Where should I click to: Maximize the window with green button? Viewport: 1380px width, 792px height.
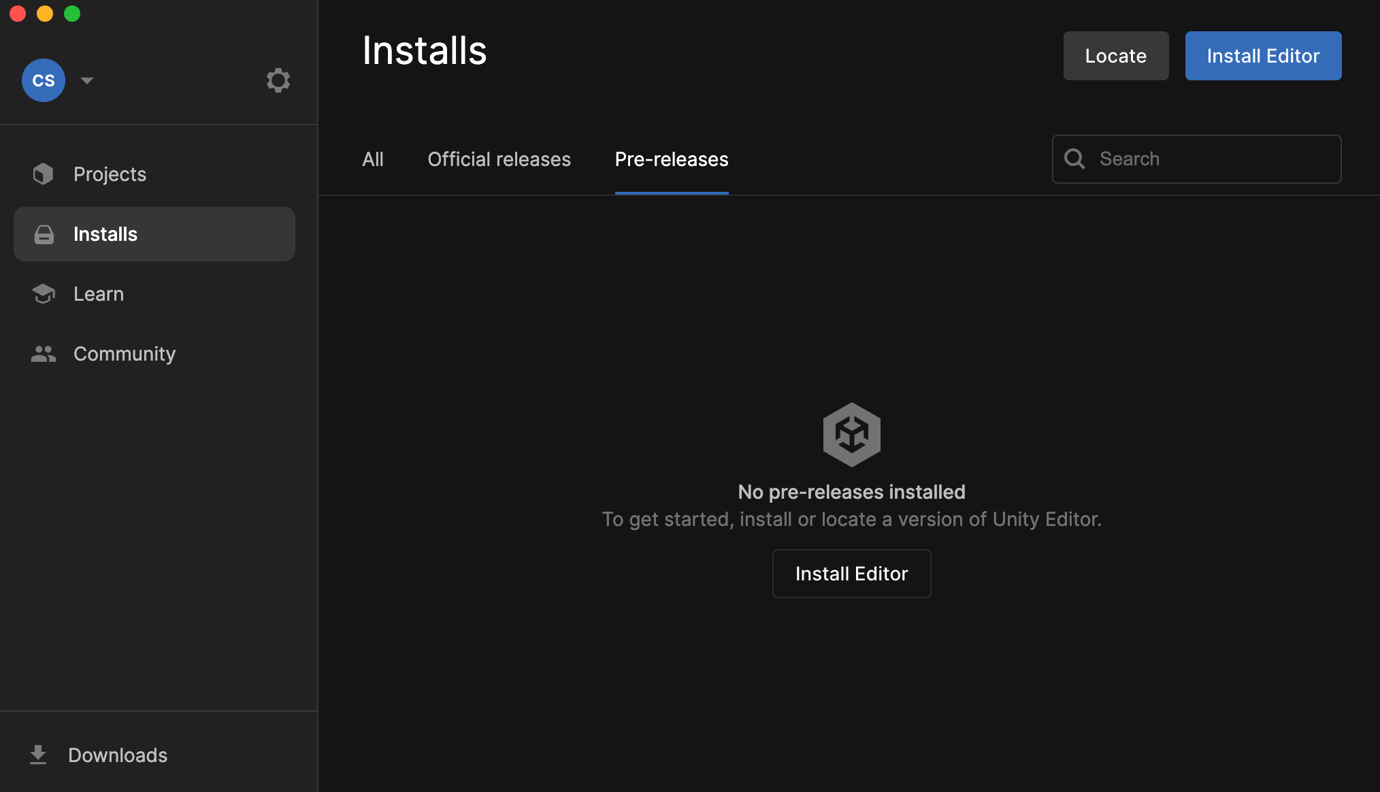pos(72,14)
